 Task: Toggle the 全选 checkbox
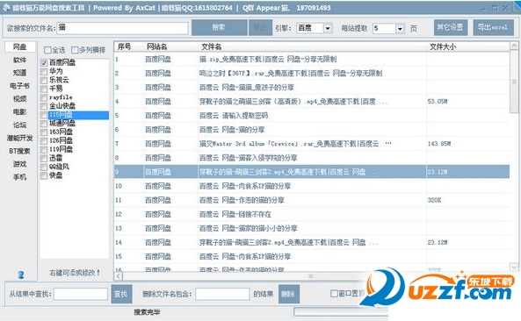coord(47,50)
